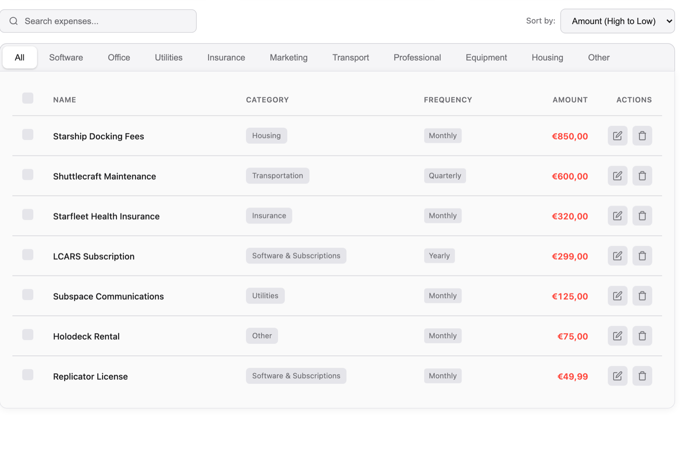Click the Holodeck Rental name
The width and height of the screenshot is (680, 461).
86,337
